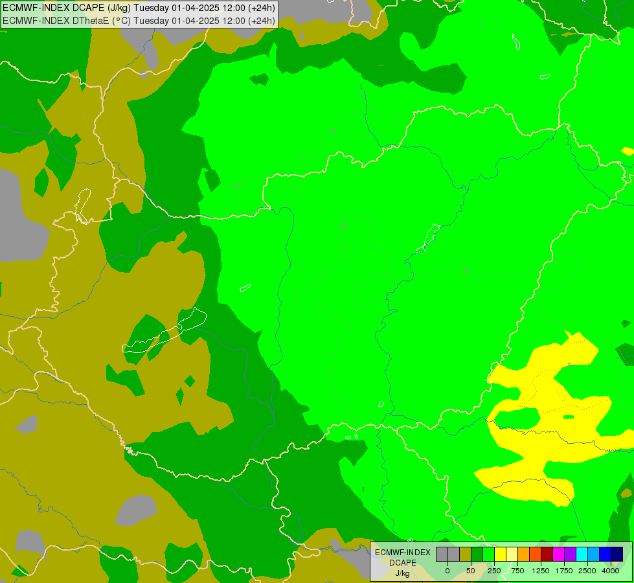The width and height of the screenshot is (634, 583).
Task: Click the dark green legend swatch after 50
Action: pyautogui.click(x=477, y=554)
